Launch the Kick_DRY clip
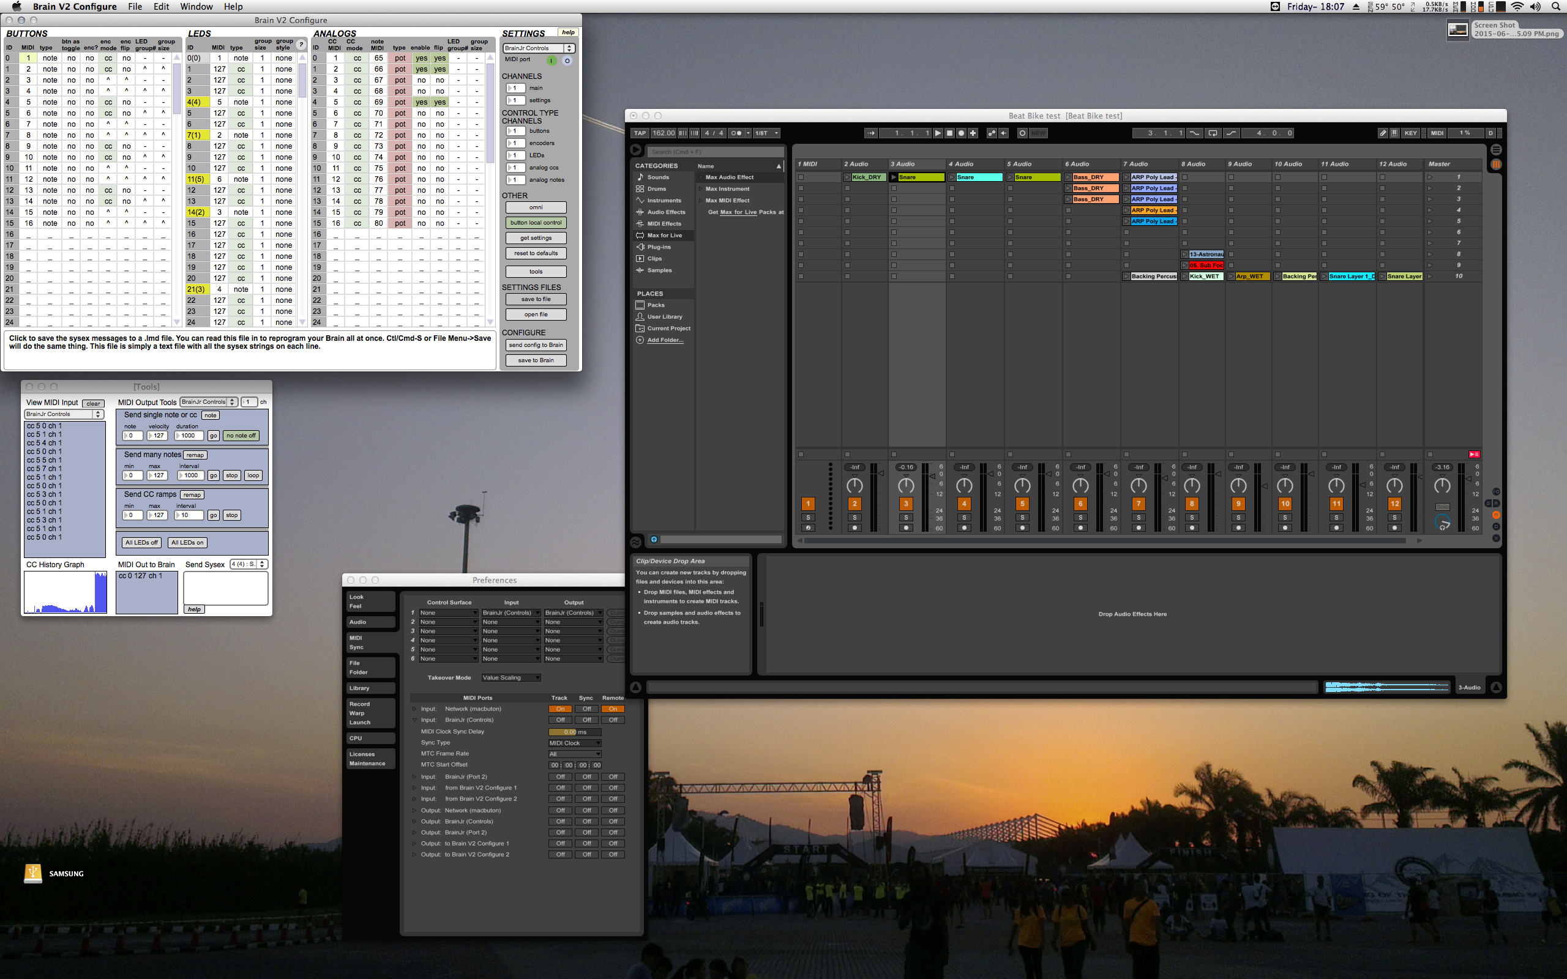The height and width of the screenshot is (979, 1567). (848, 177)
